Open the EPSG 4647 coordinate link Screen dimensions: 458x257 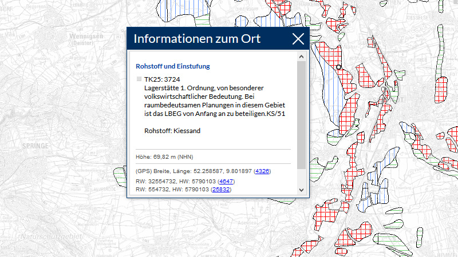pyautogui.click(x=227, y=180)
